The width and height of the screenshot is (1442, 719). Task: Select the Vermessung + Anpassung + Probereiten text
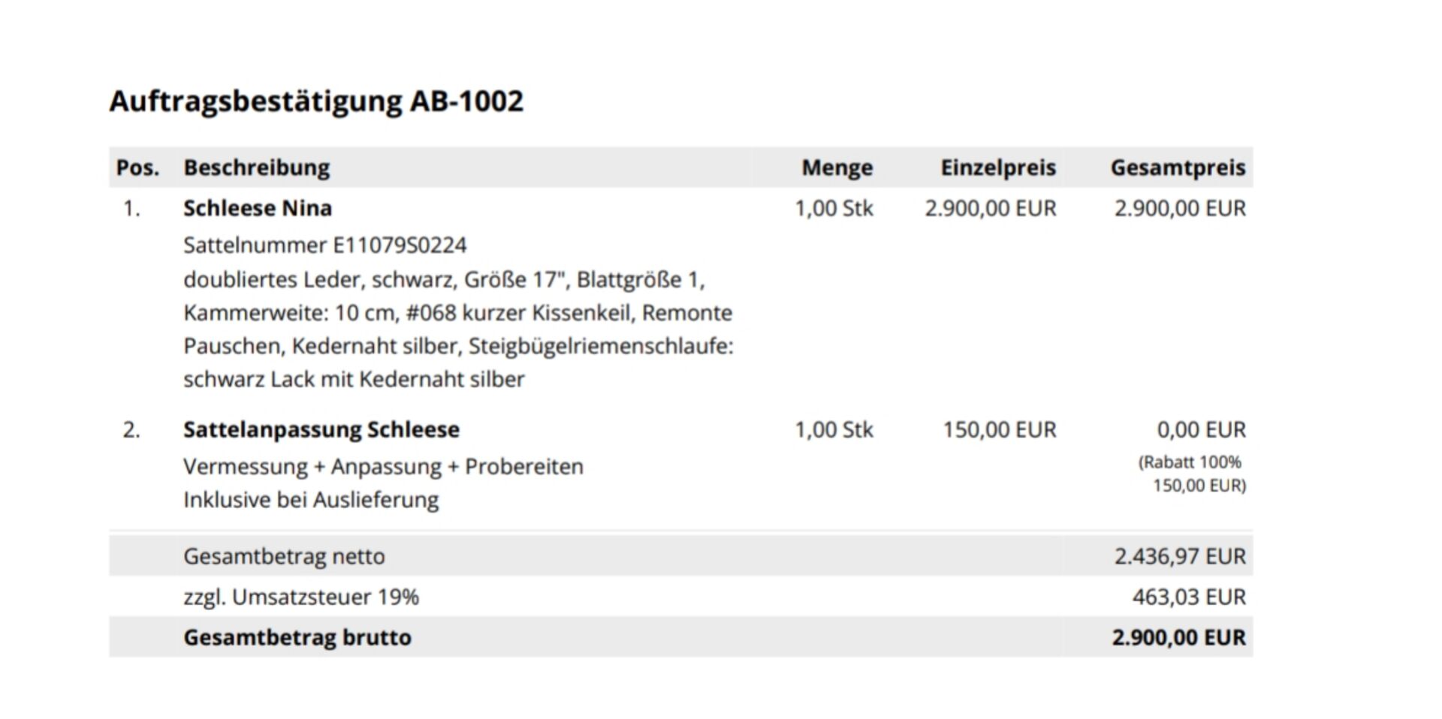tap(383, 467)
